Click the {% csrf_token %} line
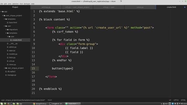This screenshot has width=187, height=105. pyautogui.click(x=65, y=32)
